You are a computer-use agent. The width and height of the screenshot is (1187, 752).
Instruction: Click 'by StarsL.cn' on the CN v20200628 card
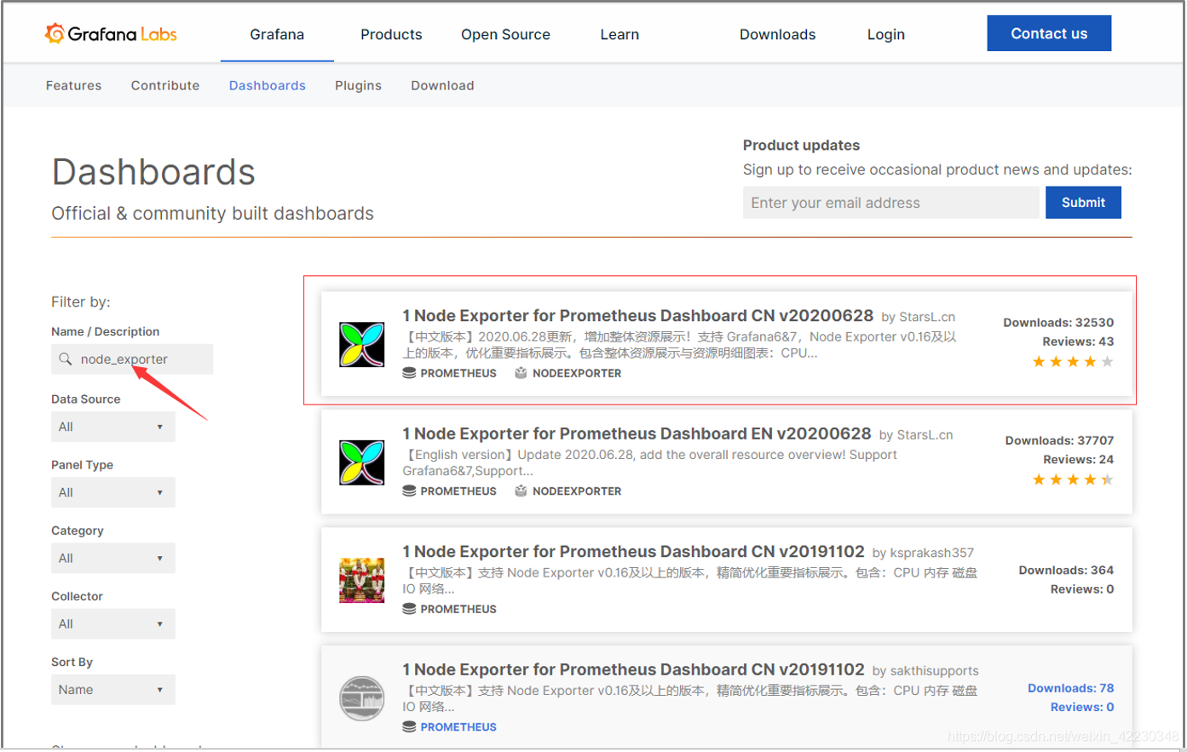(x=918, y=317)
